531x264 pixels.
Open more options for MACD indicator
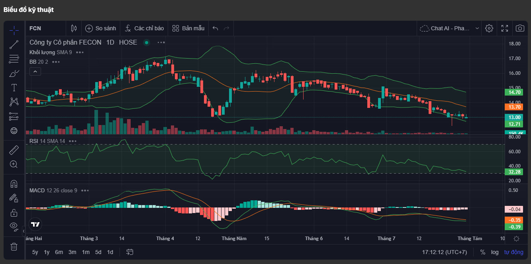85,190
